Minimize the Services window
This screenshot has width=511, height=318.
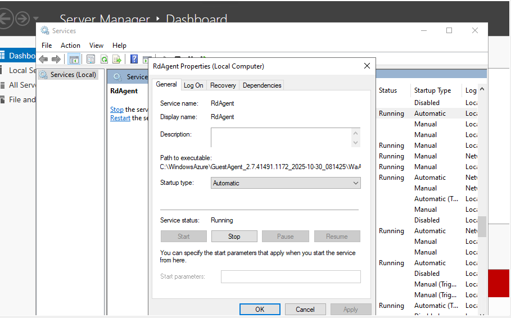tap(424, 30)
